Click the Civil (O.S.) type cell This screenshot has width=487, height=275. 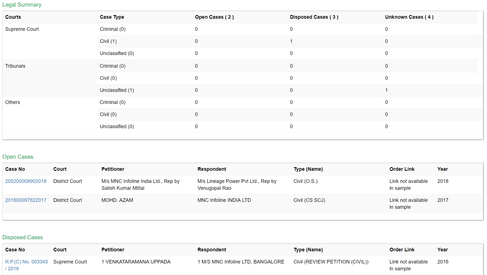coord(305,181)
